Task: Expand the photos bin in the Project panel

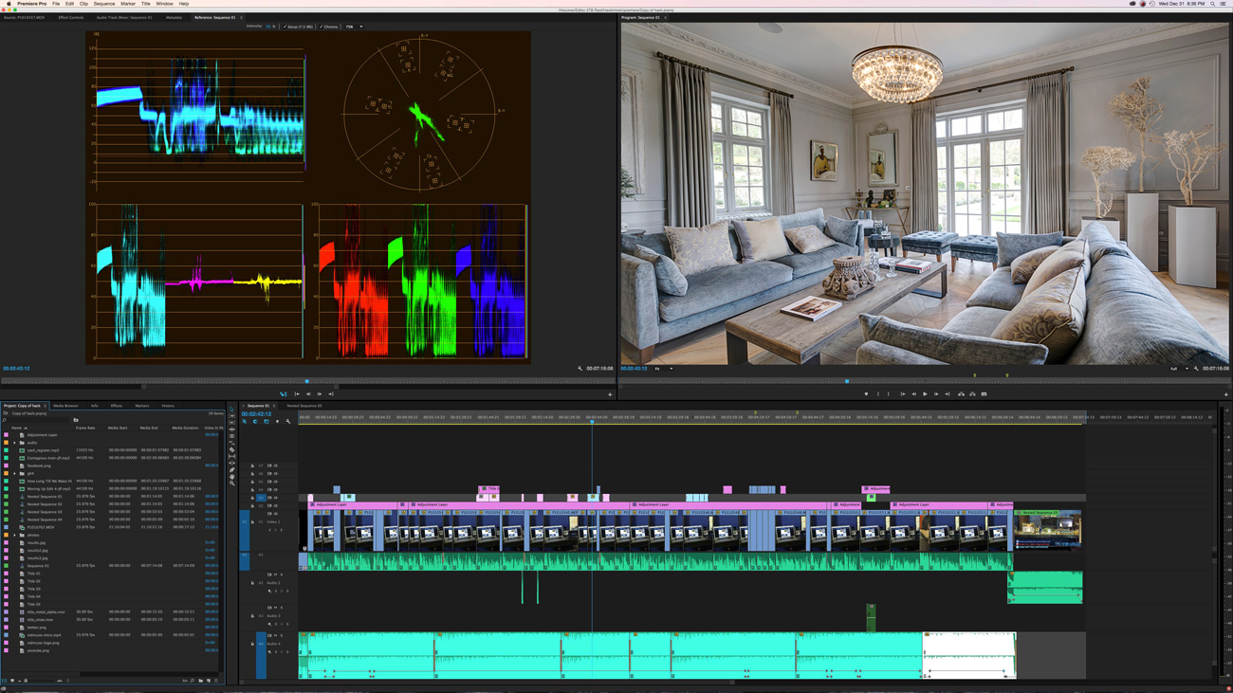Action: 15,535
